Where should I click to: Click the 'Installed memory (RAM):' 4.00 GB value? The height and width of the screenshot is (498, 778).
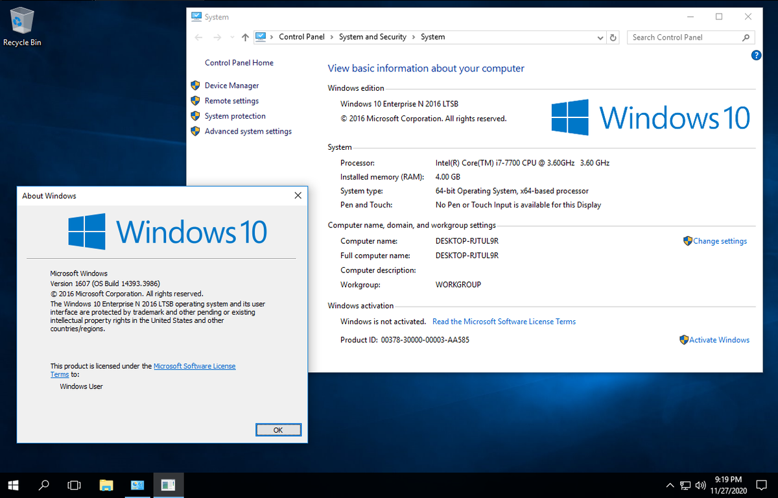click(x=448, y=177)
